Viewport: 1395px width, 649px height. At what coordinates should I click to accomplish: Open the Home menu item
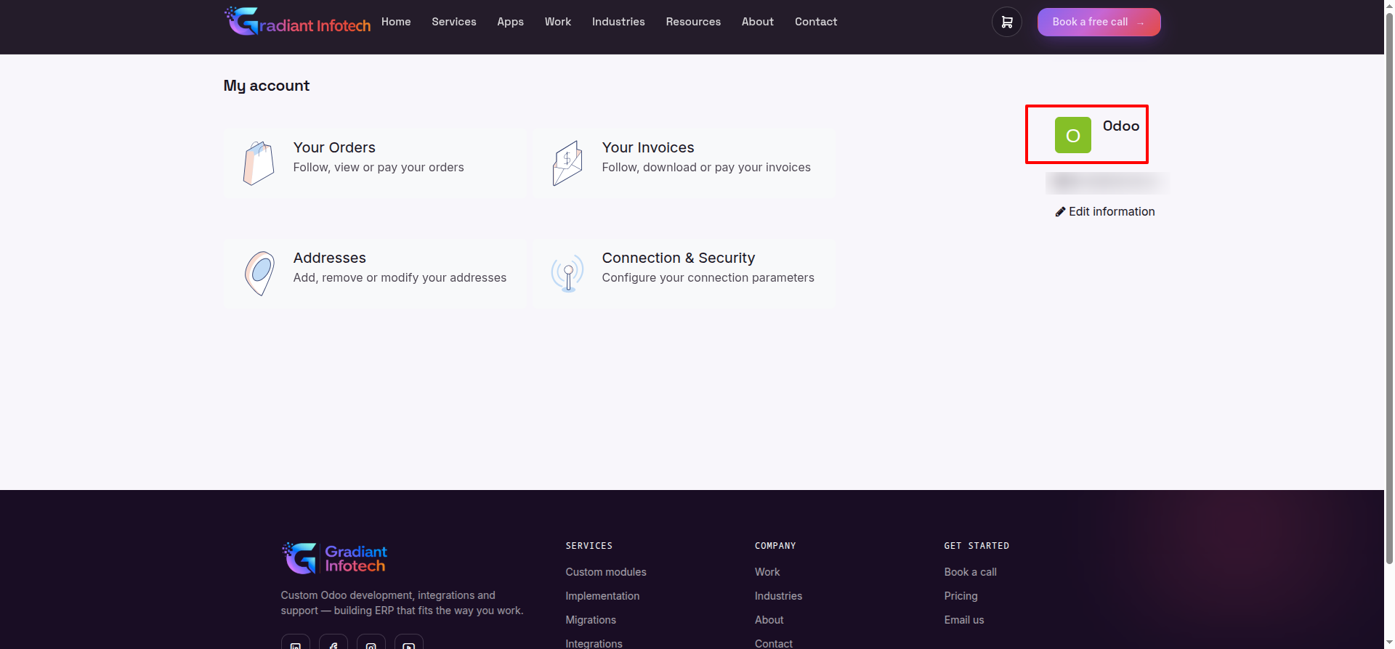pos(396,22)
